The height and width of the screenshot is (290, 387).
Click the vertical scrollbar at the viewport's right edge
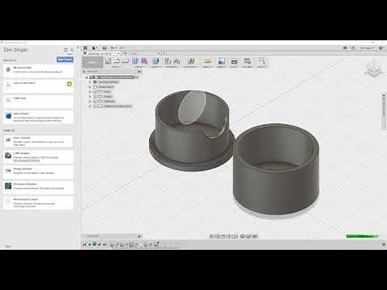[384, 111]
